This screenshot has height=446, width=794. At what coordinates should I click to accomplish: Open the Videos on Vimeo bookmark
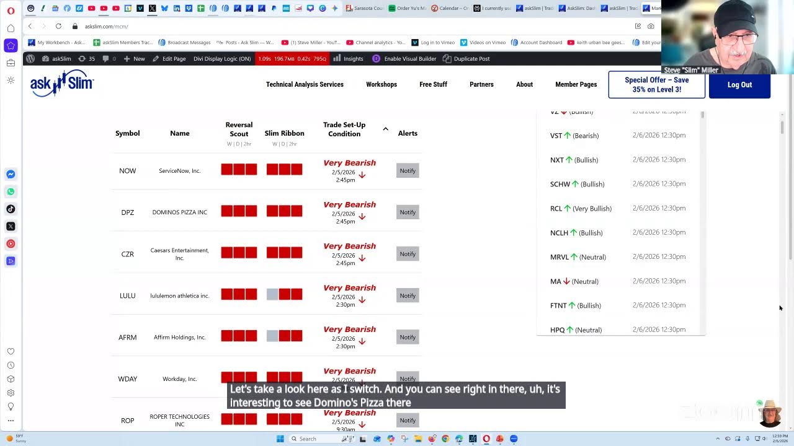tap(483, 43)
